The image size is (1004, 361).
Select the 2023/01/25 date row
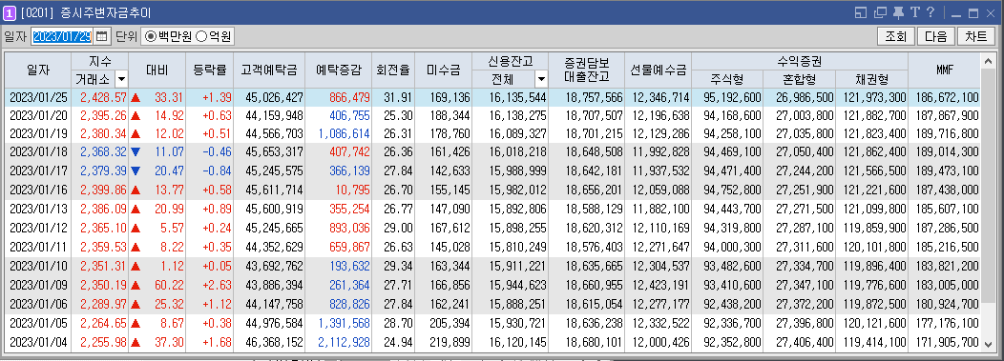pos(492,97)
